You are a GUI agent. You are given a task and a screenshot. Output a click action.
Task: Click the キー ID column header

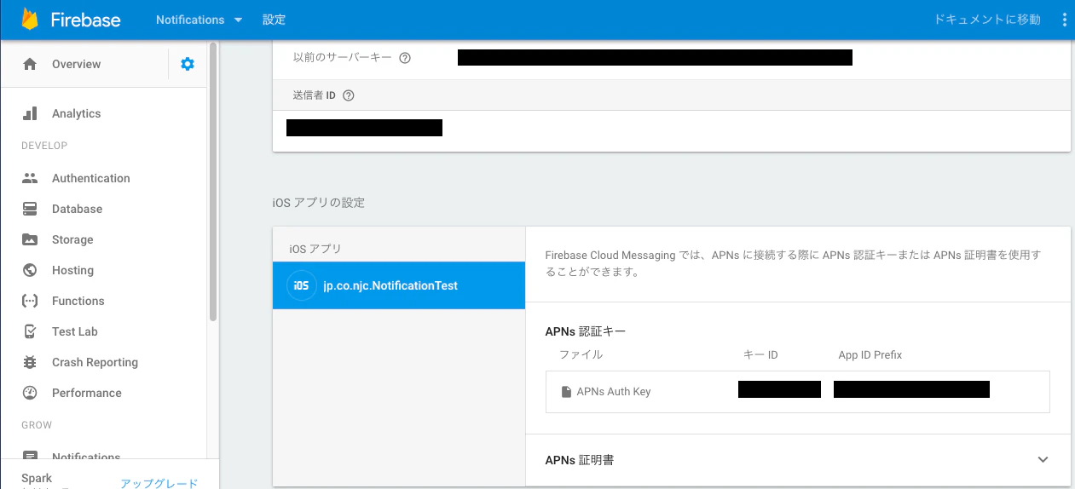click(760, 354)
